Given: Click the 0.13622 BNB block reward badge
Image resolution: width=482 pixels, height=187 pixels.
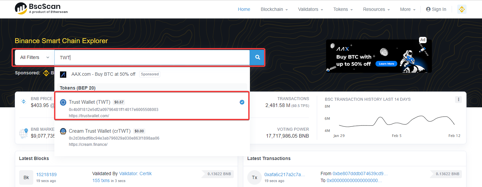Looking at the screenshot, I should click(217, 174).
